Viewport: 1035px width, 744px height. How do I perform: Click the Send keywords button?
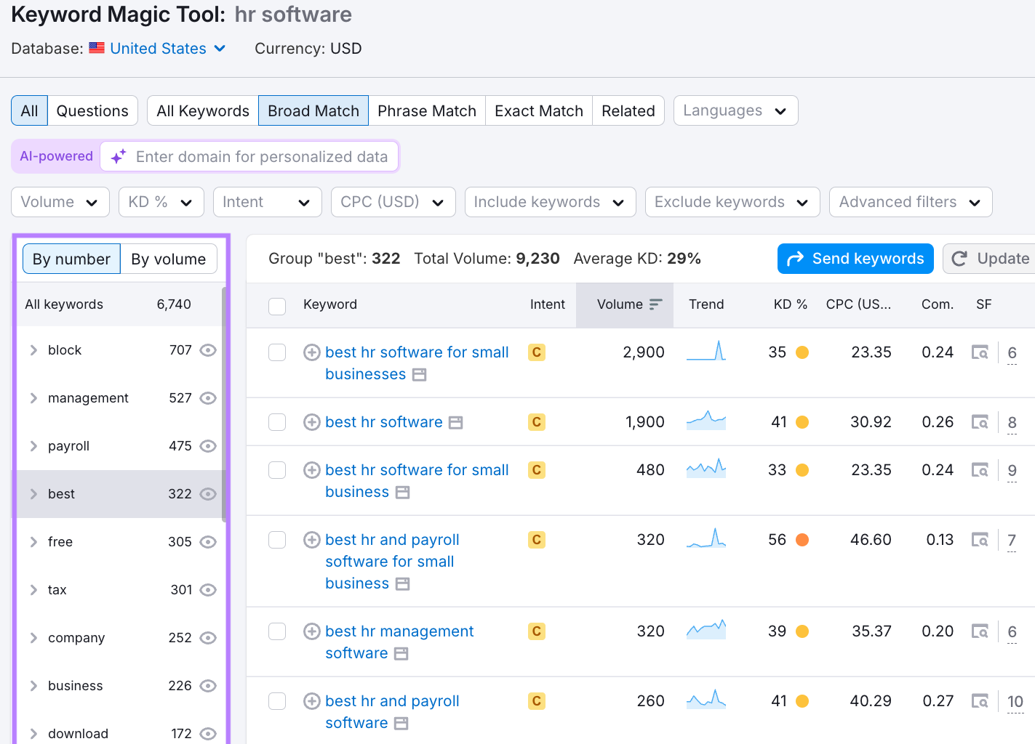(855, 258)
